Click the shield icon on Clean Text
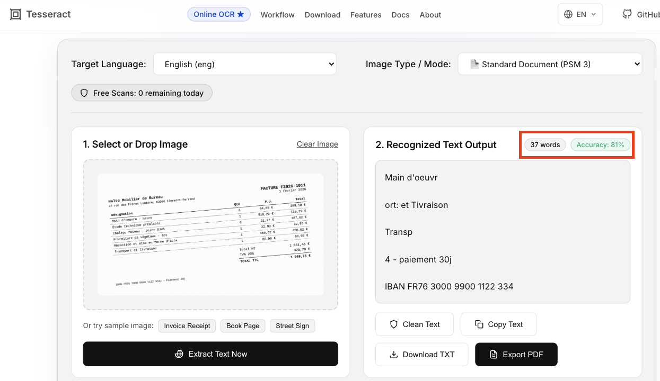This screenshot has height=381, width=660. [x=393, y=324]
